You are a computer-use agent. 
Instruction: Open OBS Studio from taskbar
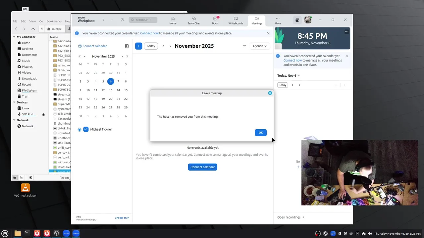point(56,233)
